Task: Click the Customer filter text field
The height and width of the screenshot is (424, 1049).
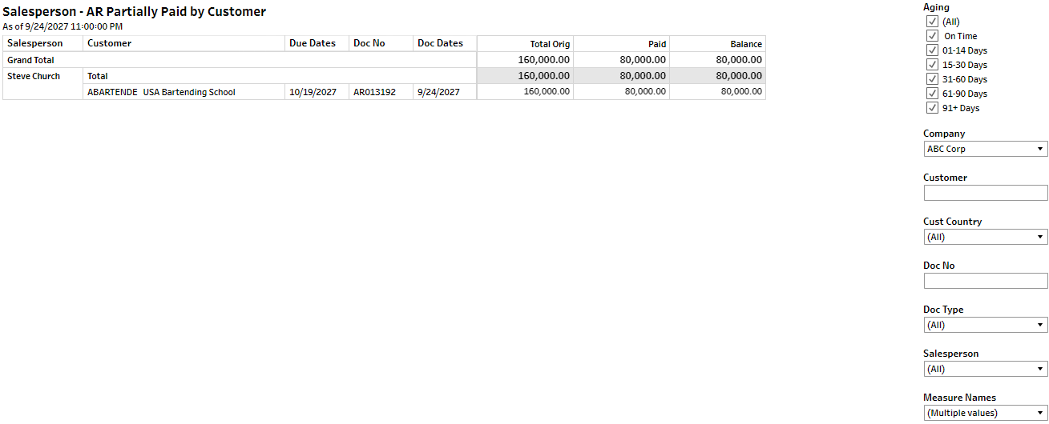Action: click(x=985, y=193)
